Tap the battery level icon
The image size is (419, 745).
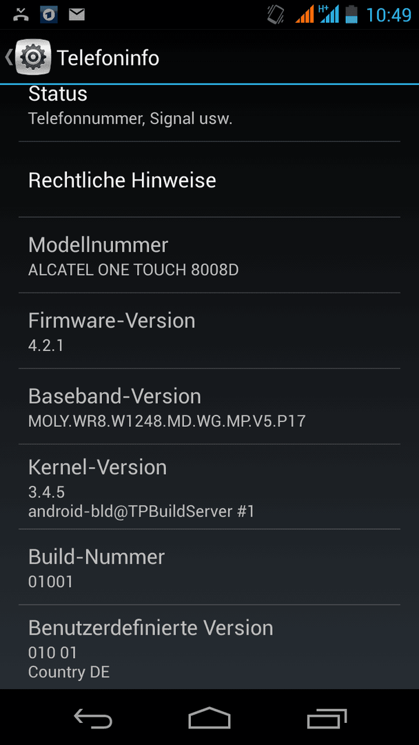click(x=351, y=14)
